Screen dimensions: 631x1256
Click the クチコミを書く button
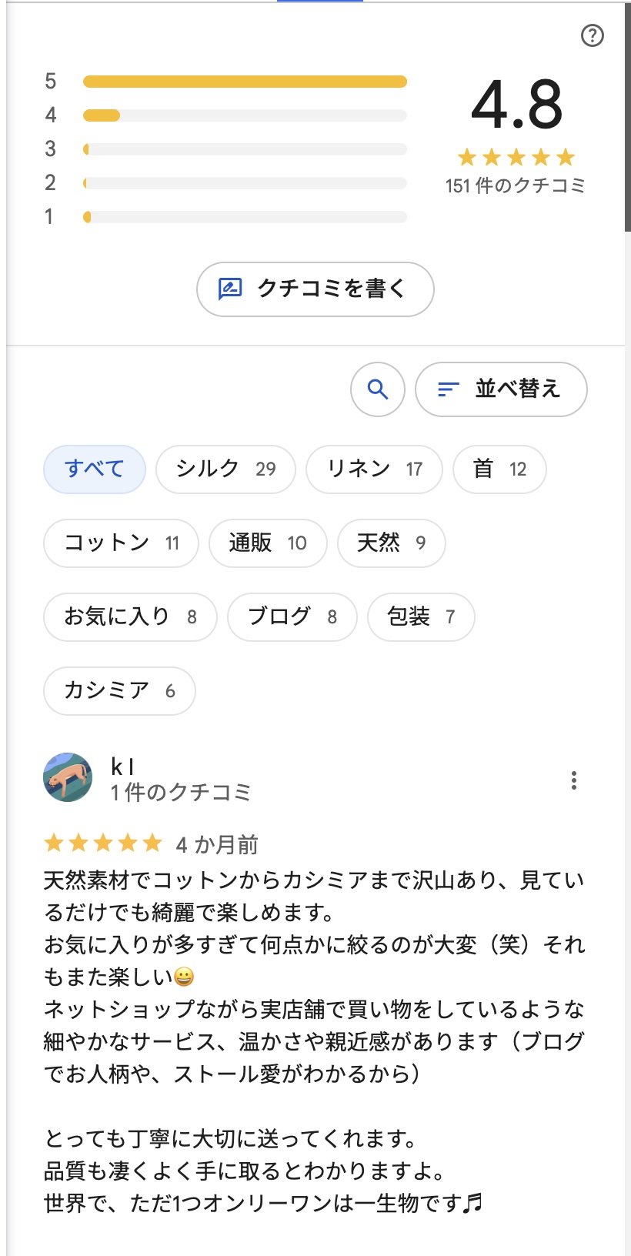(315, 289)
